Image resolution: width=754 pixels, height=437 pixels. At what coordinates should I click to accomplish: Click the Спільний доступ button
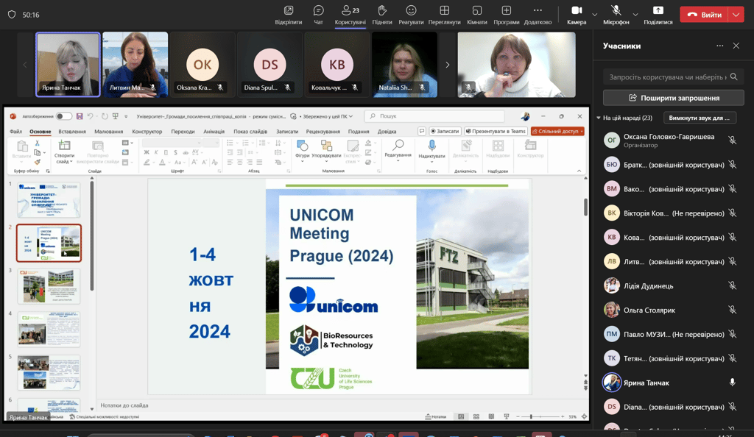pos(558,131)
